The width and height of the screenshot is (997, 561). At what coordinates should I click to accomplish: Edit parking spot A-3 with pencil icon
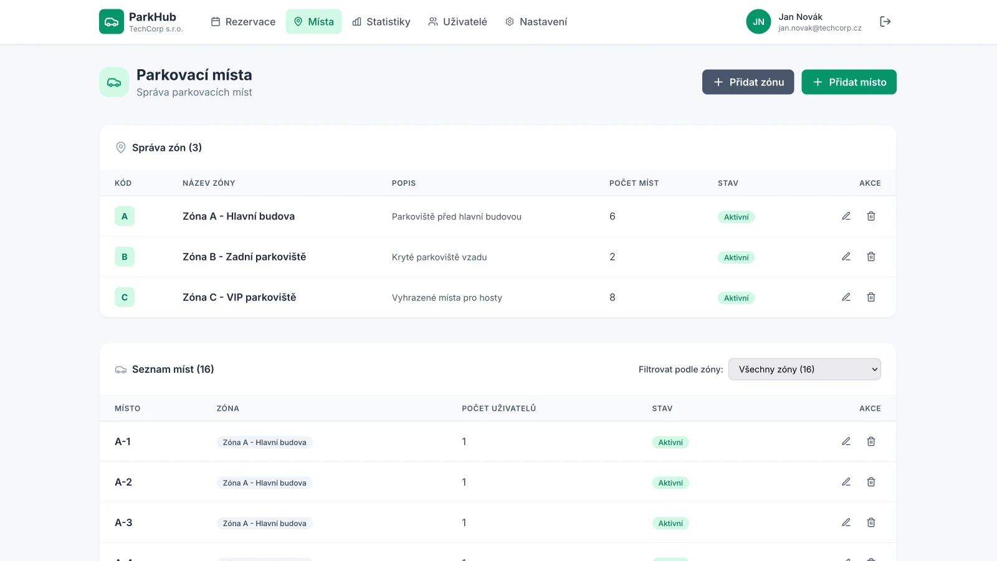pos(846,522)
